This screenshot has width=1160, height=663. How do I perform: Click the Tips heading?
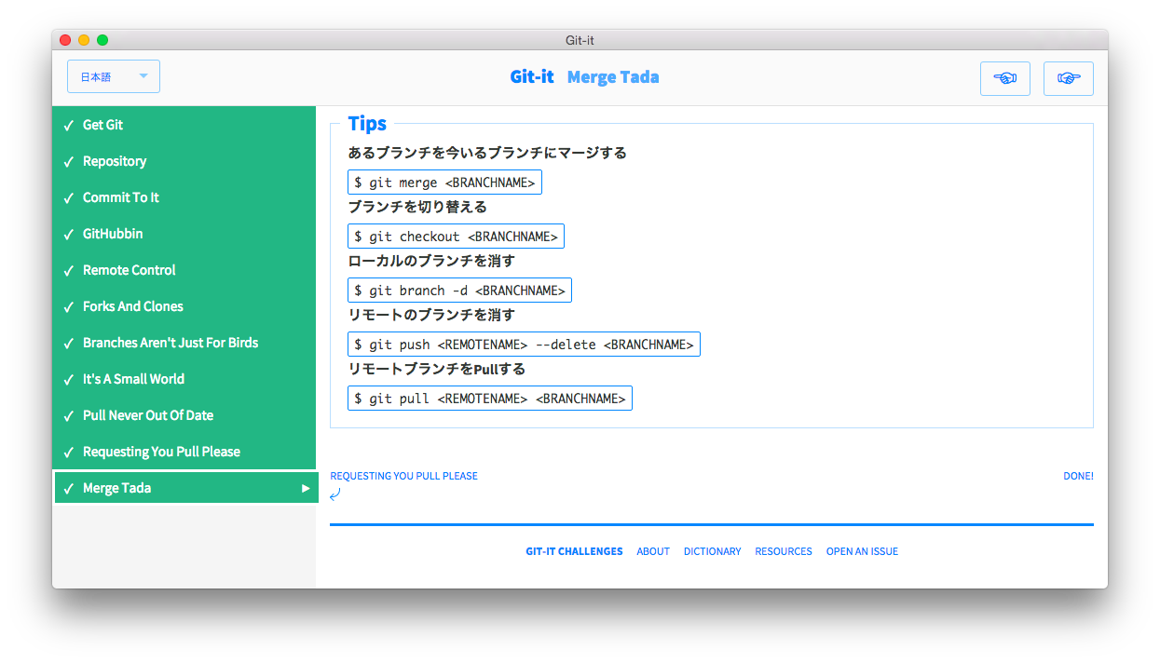coord(367,124)
